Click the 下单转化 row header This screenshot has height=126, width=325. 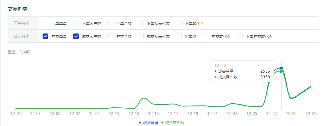point(22,23)
